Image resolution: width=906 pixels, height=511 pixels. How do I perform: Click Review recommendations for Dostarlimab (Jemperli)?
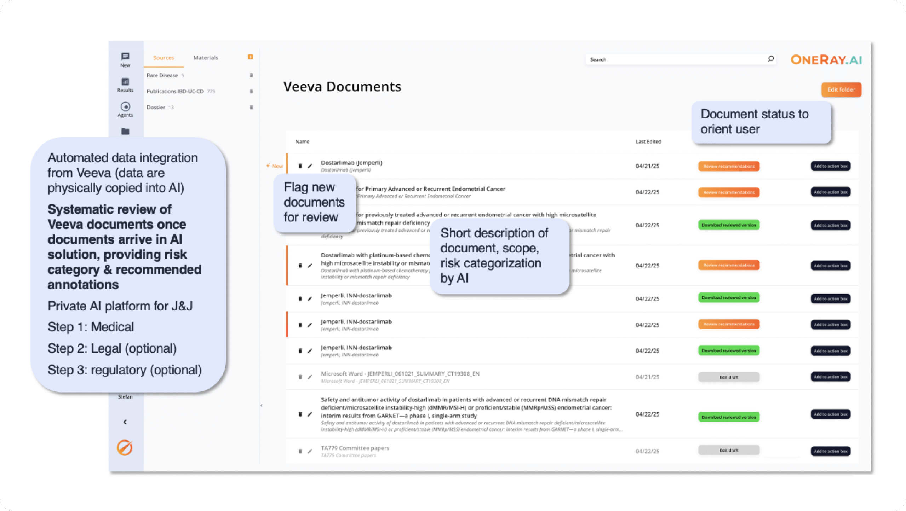(728, 166)
